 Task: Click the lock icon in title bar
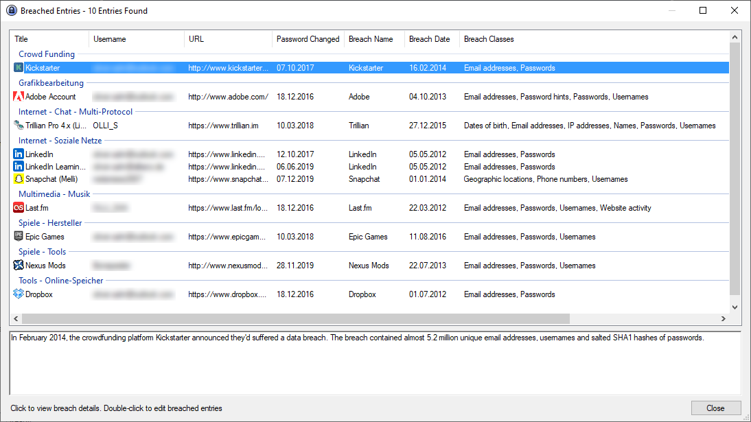[11, 10]
